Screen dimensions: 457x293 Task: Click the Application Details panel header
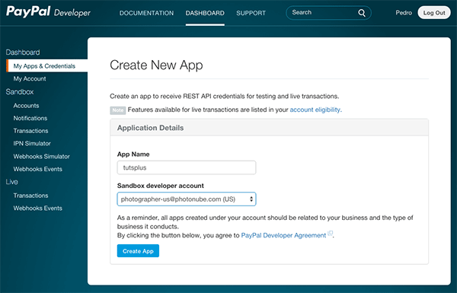tap(270, 128)
